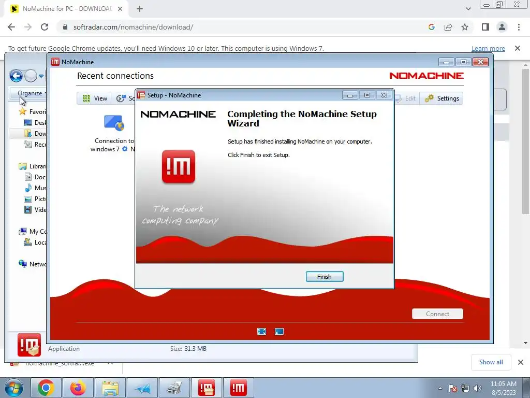Click Chrome icon in taskbar
The image size is (530, 398).
click(x=46, y=388)
